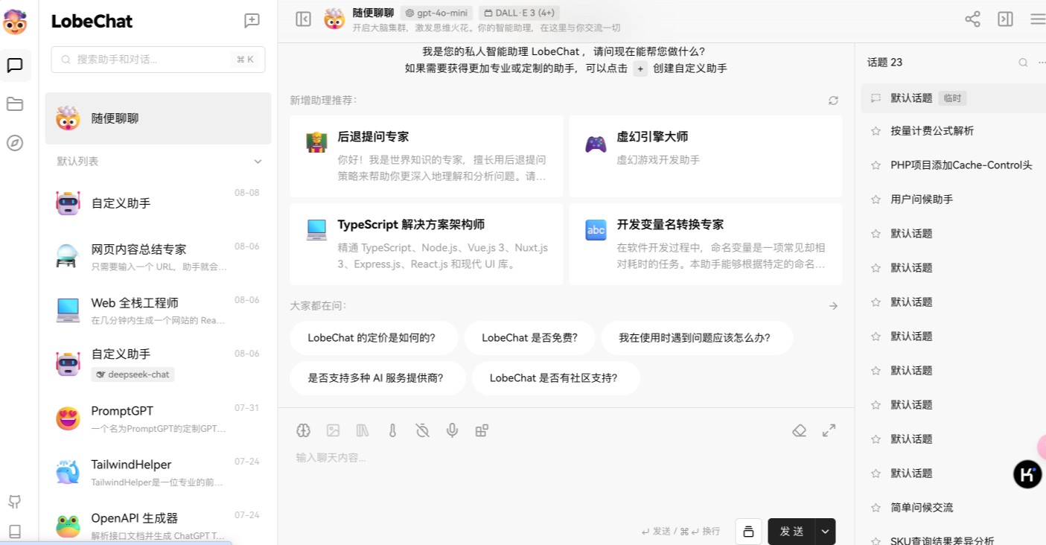Open the chat section in left rail

[15, 65]
